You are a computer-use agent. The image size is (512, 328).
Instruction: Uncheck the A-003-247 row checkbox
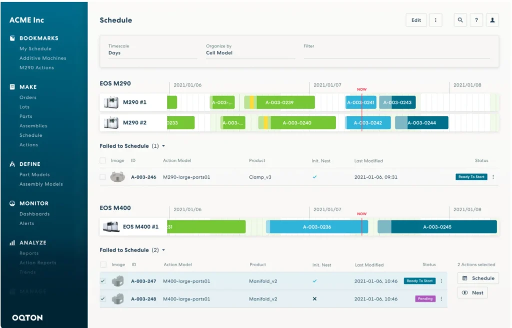pyautogui.click(x=103, y=281)
